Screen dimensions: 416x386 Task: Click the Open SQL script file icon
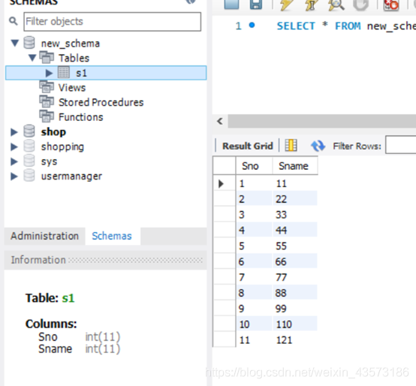[231, 5]
